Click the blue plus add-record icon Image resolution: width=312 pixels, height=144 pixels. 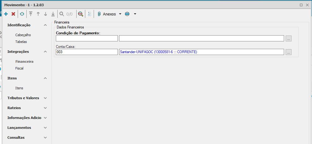[x=6, y=14]
